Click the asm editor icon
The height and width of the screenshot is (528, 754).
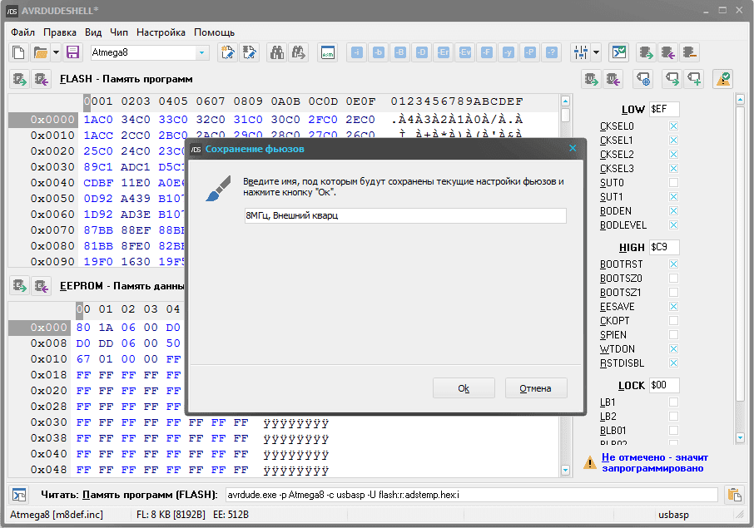pyautogui.click(x=327, y=52)
